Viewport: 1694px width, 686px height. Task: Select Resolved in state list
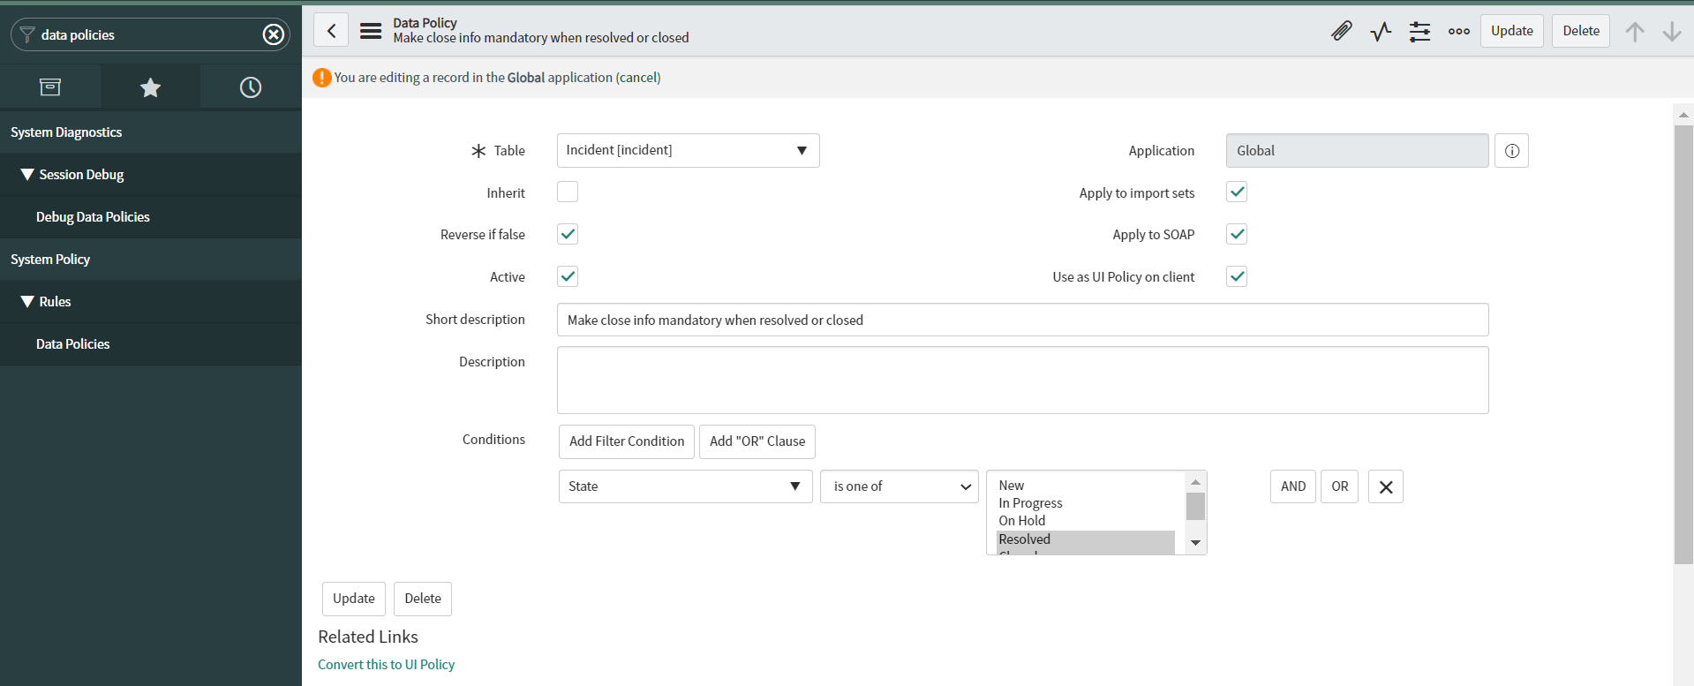coord(1086,539)
